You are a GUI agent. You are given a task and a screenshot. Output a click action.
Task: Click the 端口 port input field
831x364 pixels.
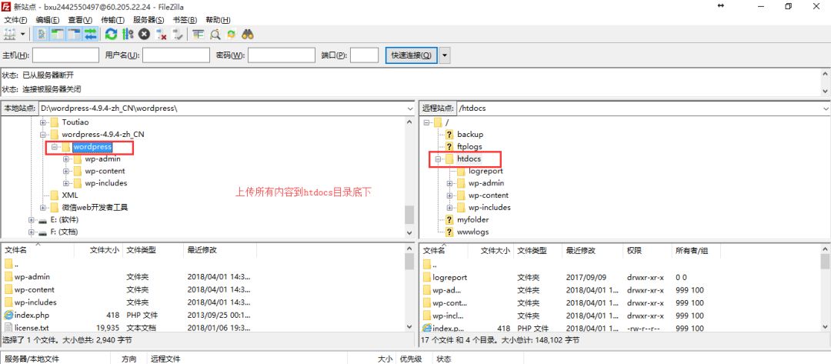click(x=364, y=55)
